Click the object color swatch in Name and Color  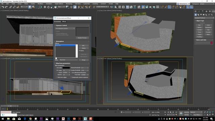coord(212,43)
